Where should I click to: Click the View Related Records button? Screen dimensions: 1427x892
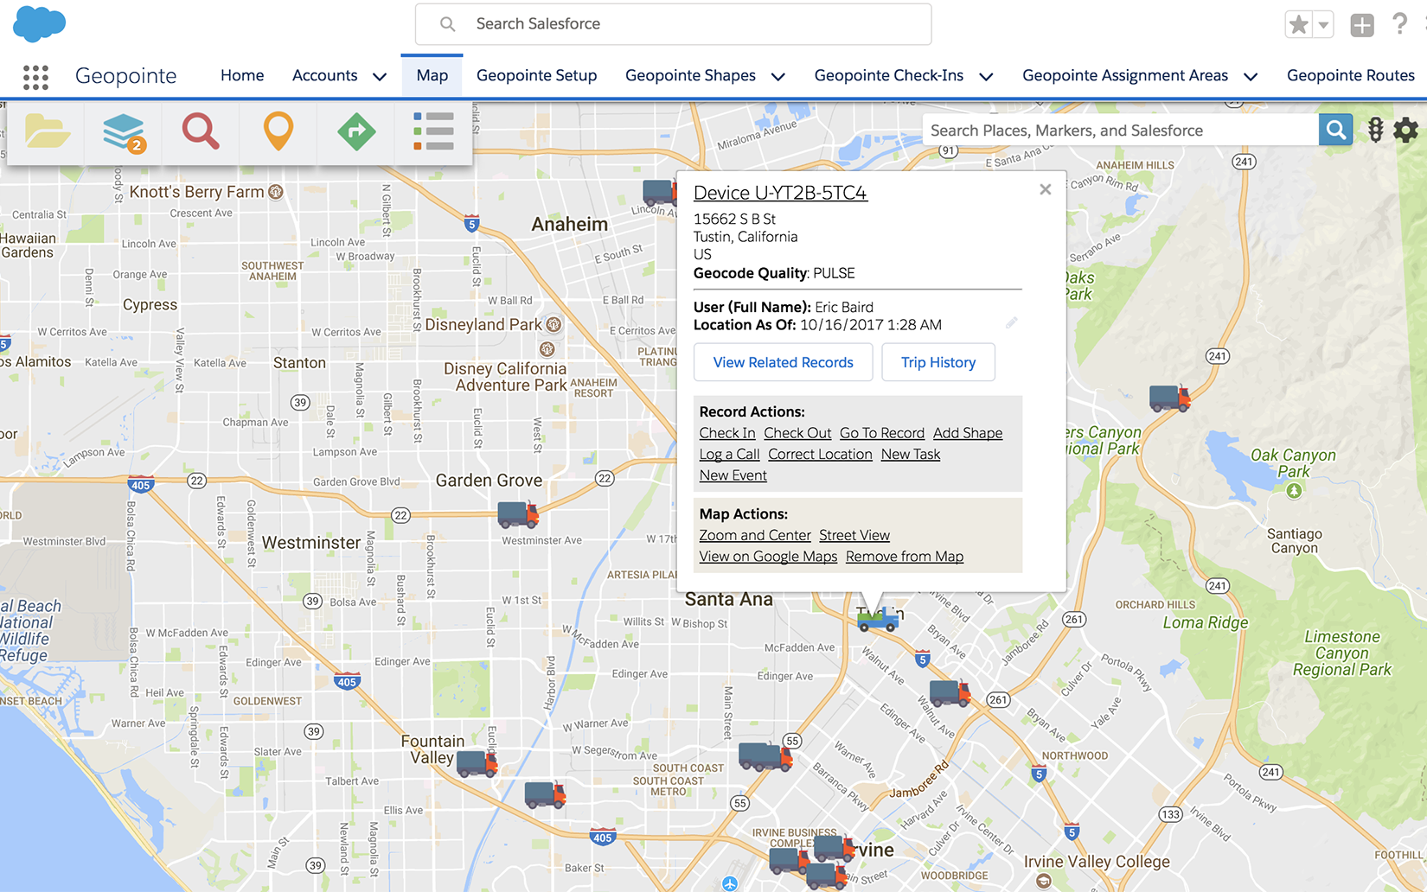point(784,362)
